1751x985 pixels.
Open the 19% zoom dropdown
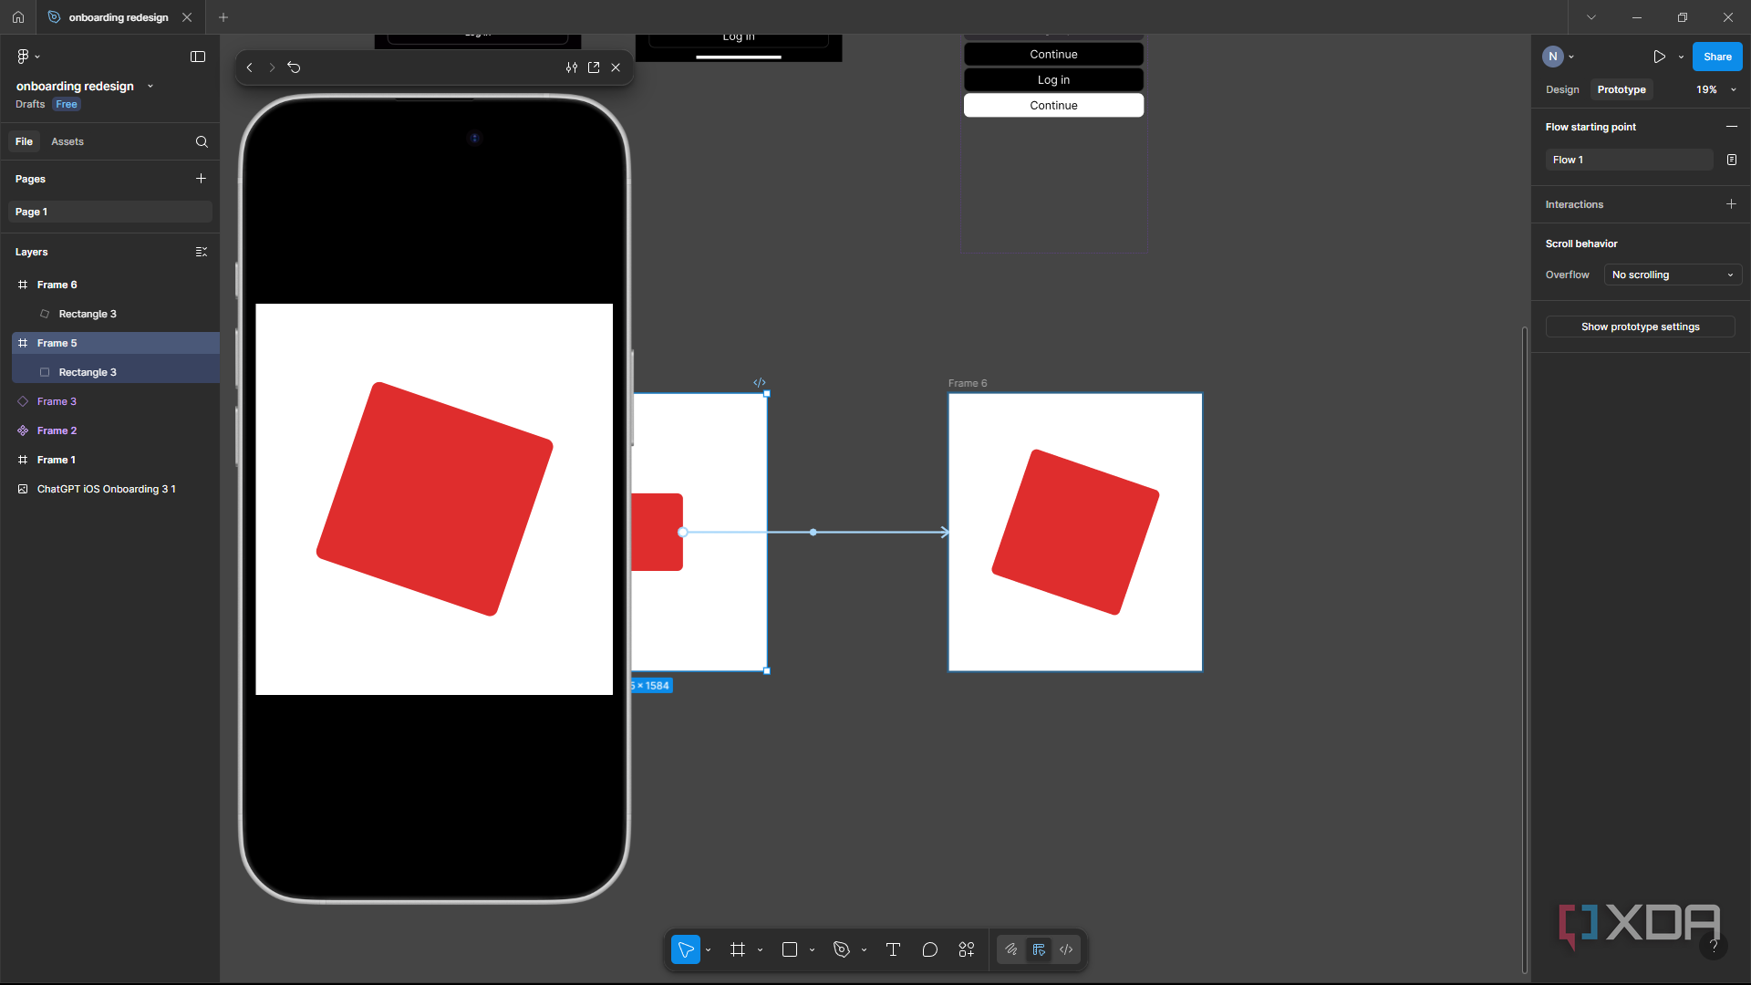tap(1716, 89)
